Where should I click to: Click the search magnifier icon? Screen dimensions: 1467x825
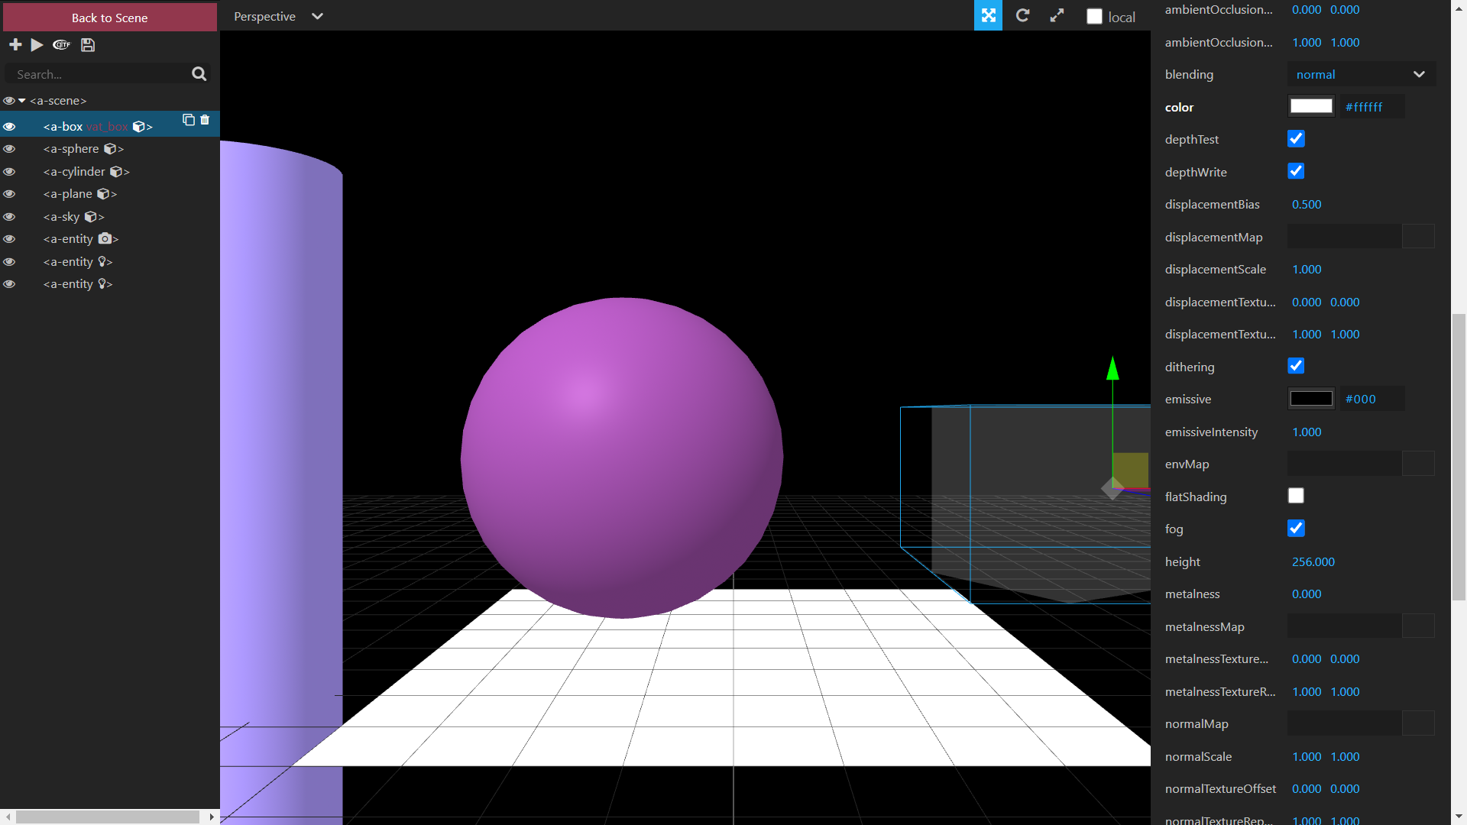pyautogui.click(x=199, y=74)
